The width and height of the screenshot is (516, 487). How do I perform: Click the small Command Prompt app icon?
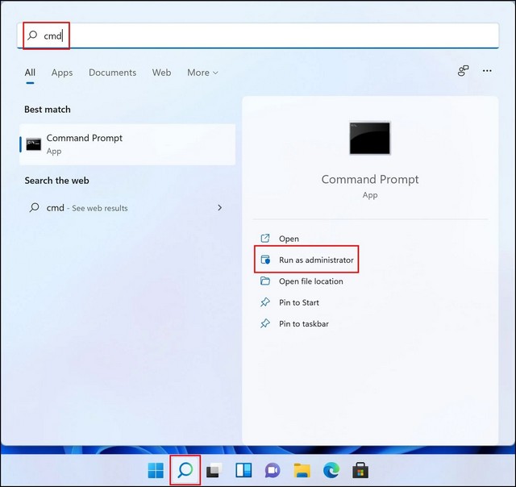tap(34, 144)
